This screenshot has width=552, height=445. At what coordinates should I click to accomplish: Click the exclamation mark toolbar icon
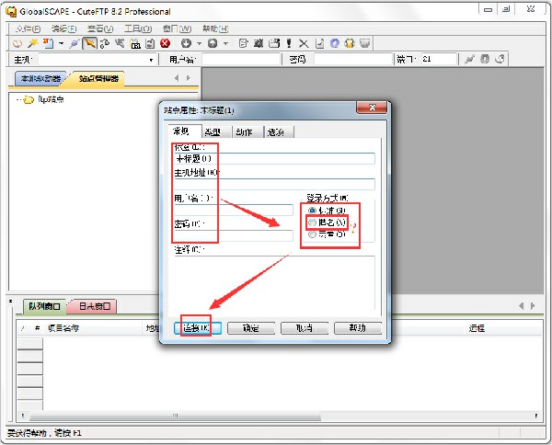pos(289,43)
